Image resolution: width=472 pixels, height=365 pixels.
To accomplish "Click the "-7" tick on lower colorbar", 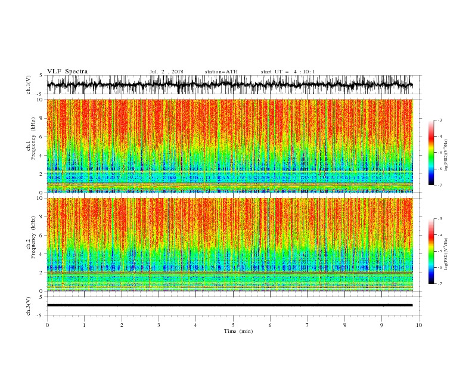I will [439, 284].
